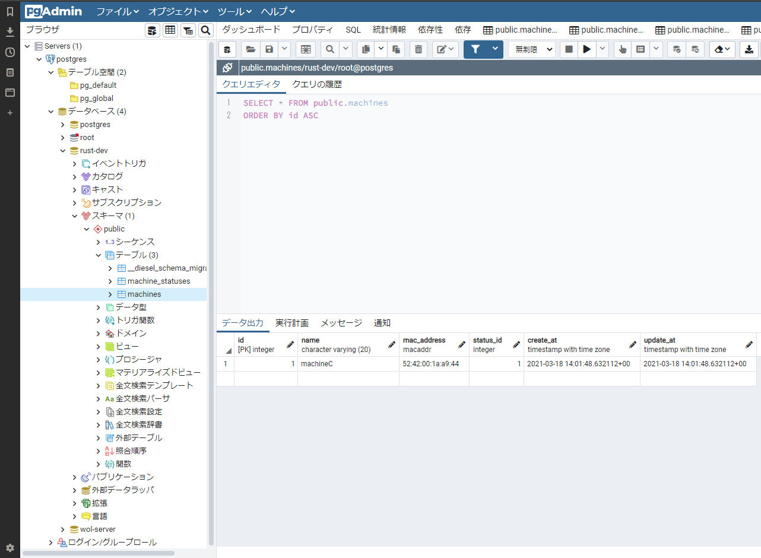
Task: Click the connection status link icon
Action: tap(227, 68)
